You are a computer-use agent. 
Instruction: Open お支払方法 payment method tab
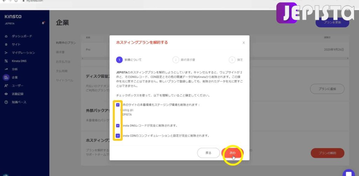pos(63,62)
